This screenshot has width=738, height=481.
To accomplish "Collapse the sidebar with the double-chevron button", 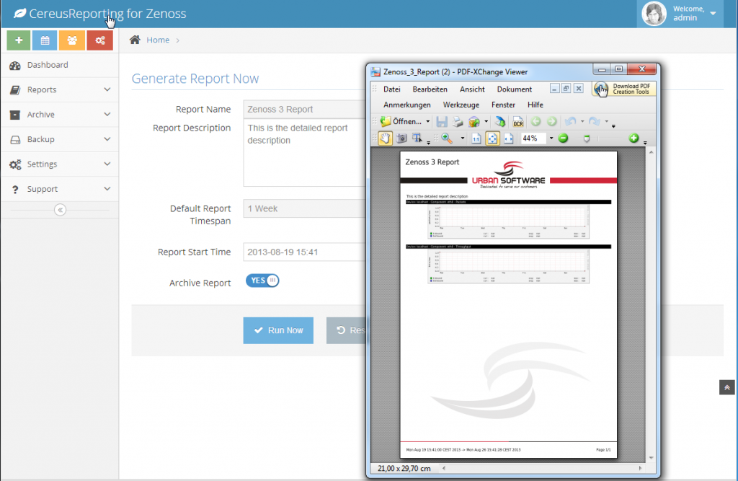I will coord(60,210).
